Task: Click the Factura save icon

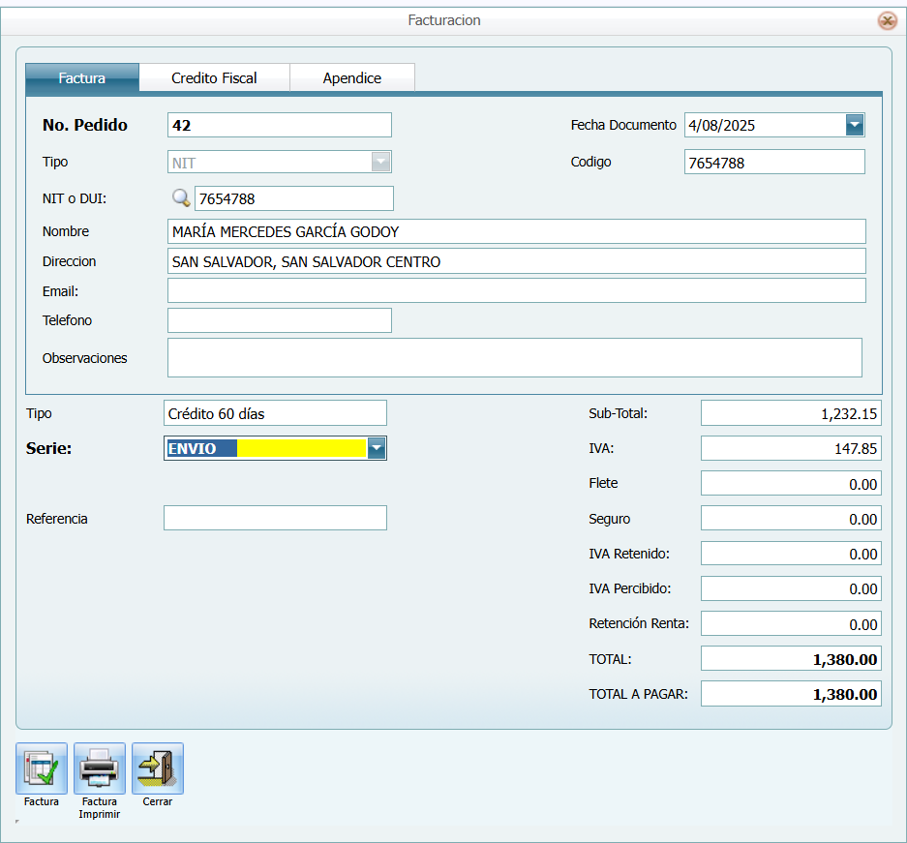Action: [42, 768]
